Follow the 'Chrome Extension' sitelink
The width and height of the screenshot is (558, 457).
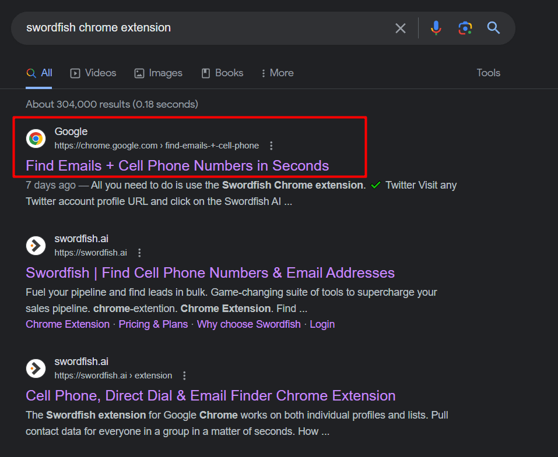point(68,324)
